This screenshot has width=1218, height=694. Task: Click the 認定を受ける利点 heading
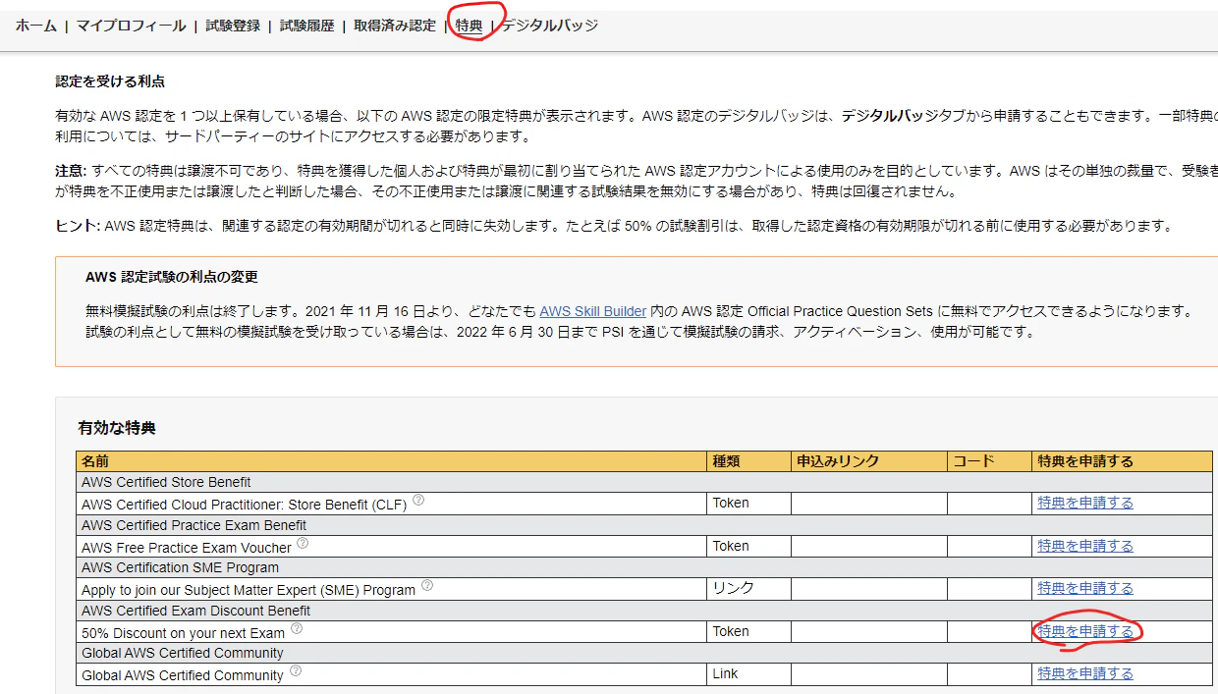pyautogui.click(x=110, y=81)
